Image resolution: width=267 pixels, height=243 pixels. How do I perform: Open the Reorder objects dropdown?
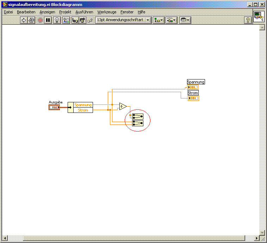(x=185, y=20)
